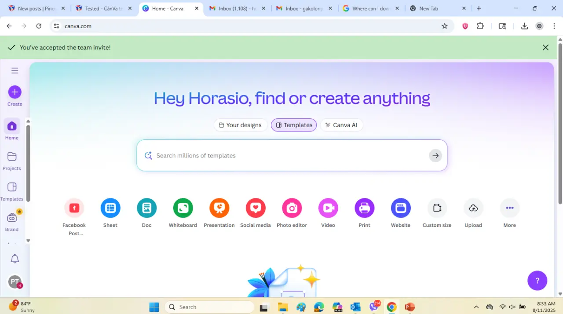
Task: Switch to the New posts Pinoy browser tab
Action: pos(36,8)
